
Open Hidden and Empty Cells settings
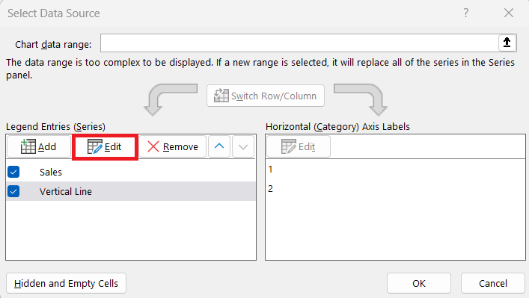(66, 284)
